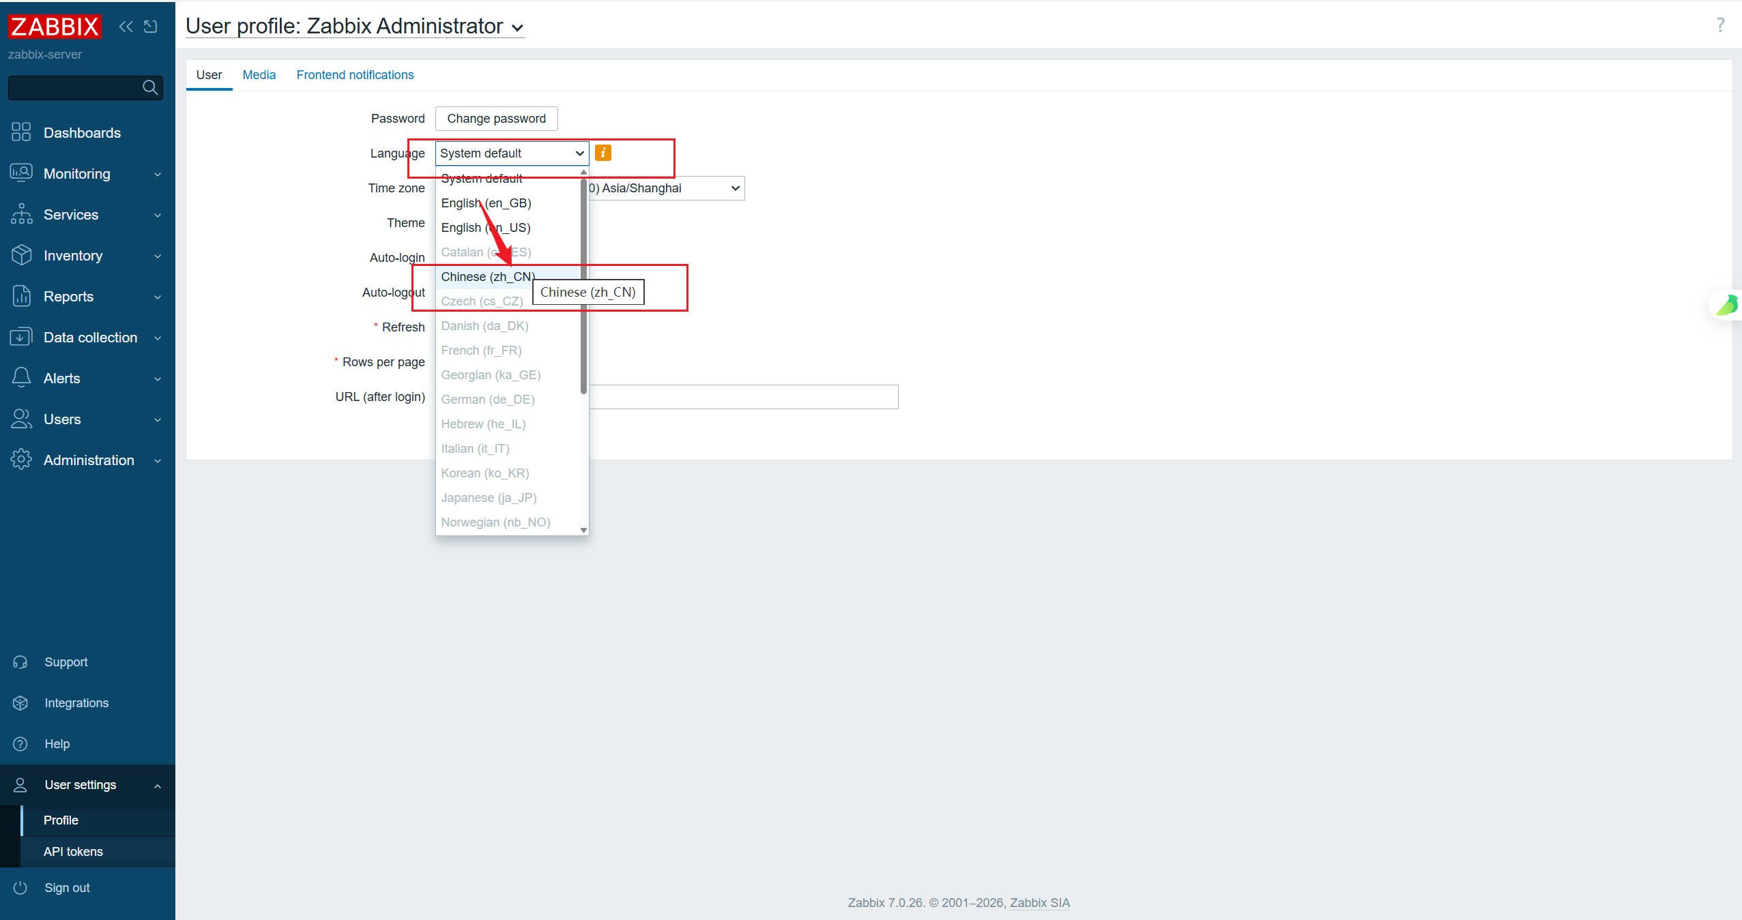Click the Help question-mark icon in sidebar
1742x920 pixels.
(20, 744)
